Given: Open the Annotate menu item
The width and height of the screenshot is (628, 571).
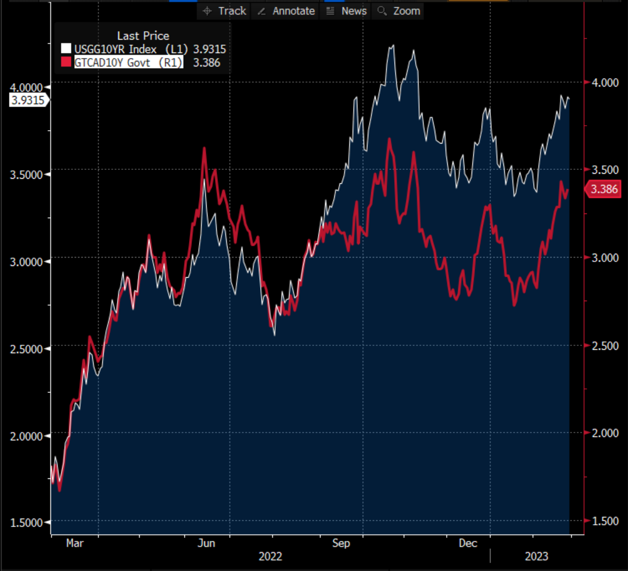Looking at the screenshot, I should tap(294, 11).
